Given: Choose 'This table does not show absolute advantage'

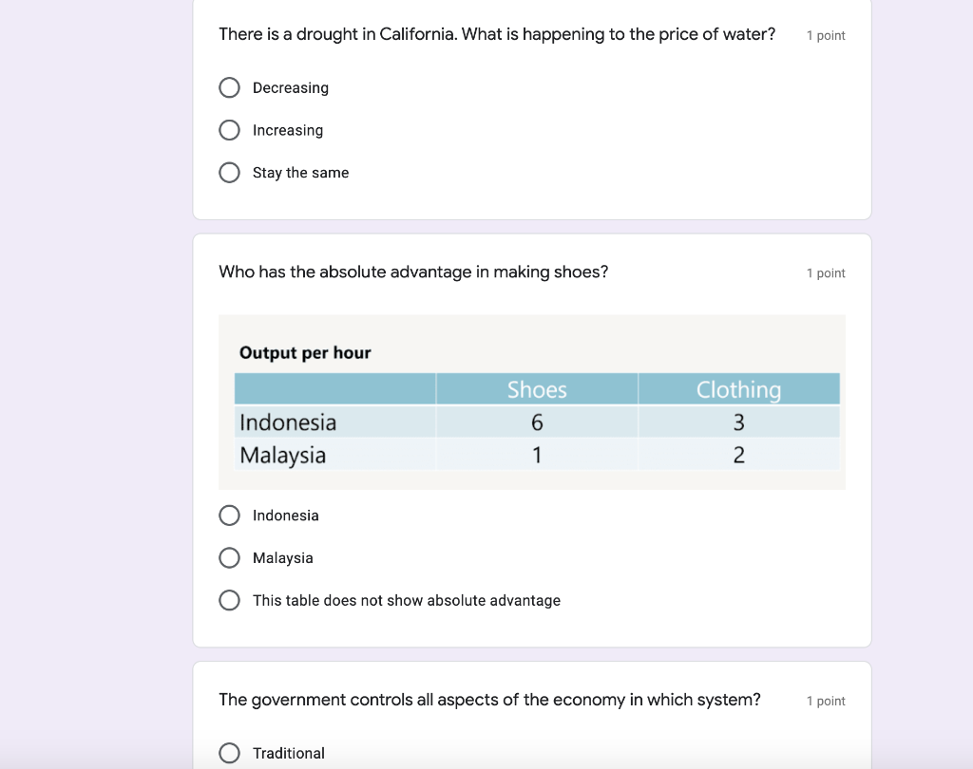Looking at the screenshot, I should pyautogui.click(x=230, y=601).
